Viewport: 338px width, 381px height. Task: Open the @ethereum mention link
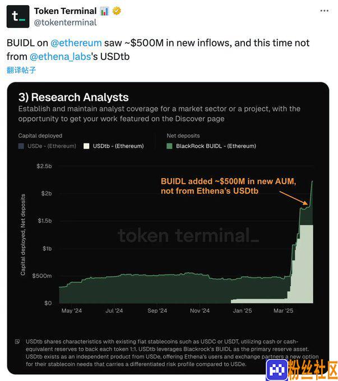point(76,43)
